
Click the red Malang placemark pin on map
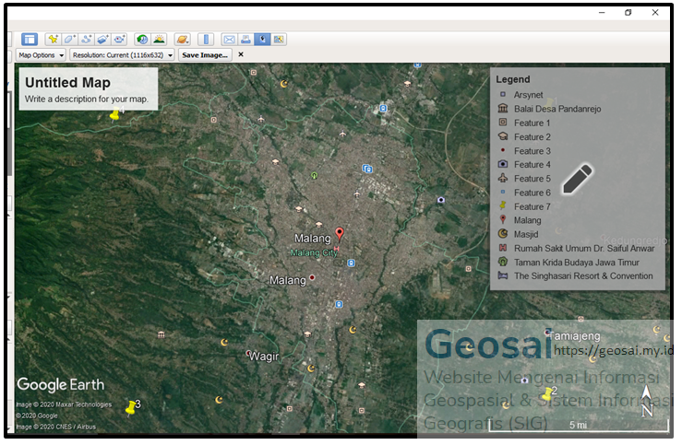[x=340, y=234]
